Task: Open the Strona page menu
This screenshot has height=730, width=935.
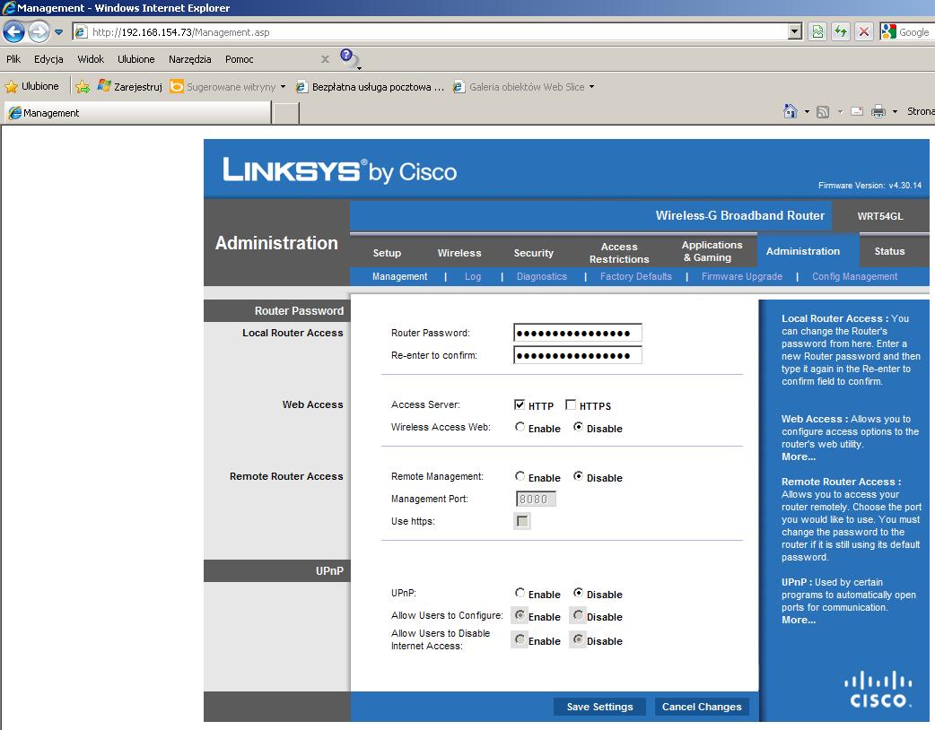Action: click(x=921, y=111)
